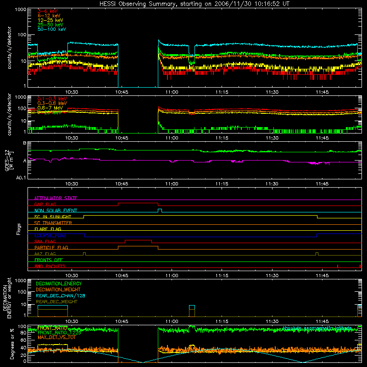Click the raised GAP_FLAG pulse segment
The height and width of the screenshot is (367, 367).
(x=138, y=203)
